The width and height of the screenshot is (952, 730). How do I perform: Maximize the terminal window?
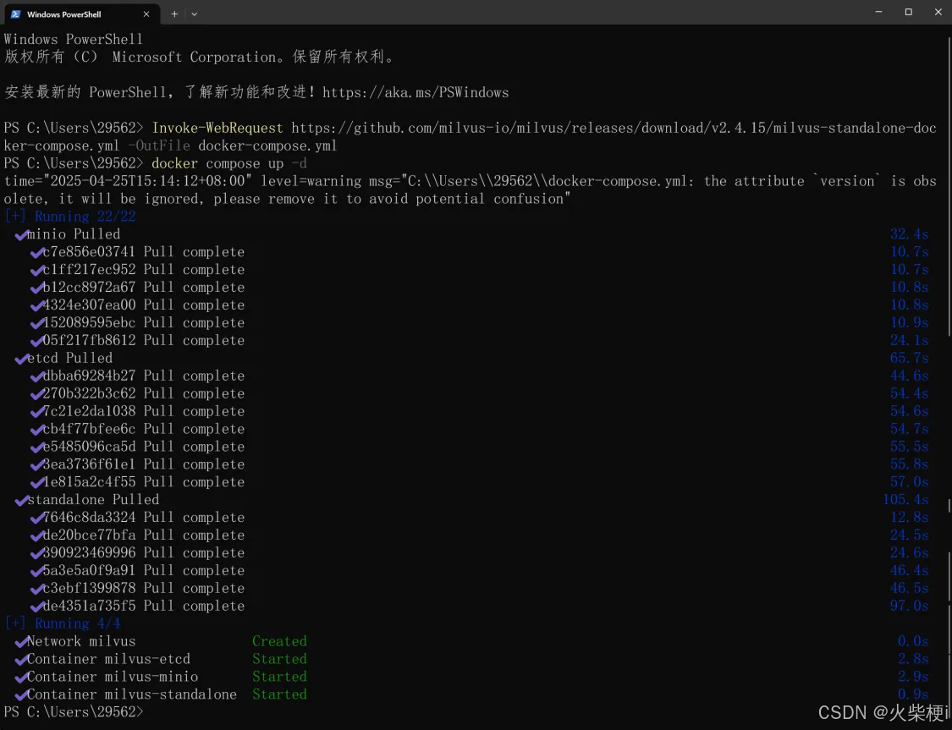(x=908, y=12)
